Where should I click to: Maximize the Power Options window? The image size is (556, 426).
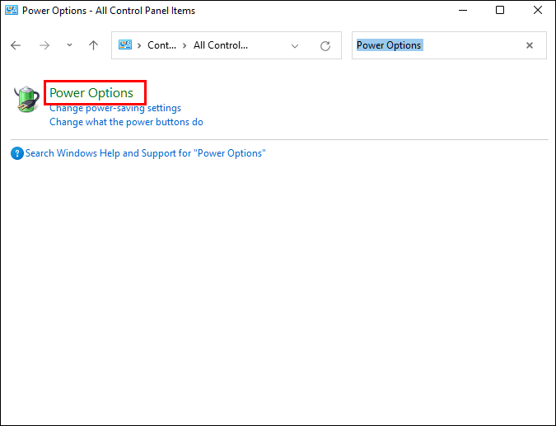[x=500, y=10]
